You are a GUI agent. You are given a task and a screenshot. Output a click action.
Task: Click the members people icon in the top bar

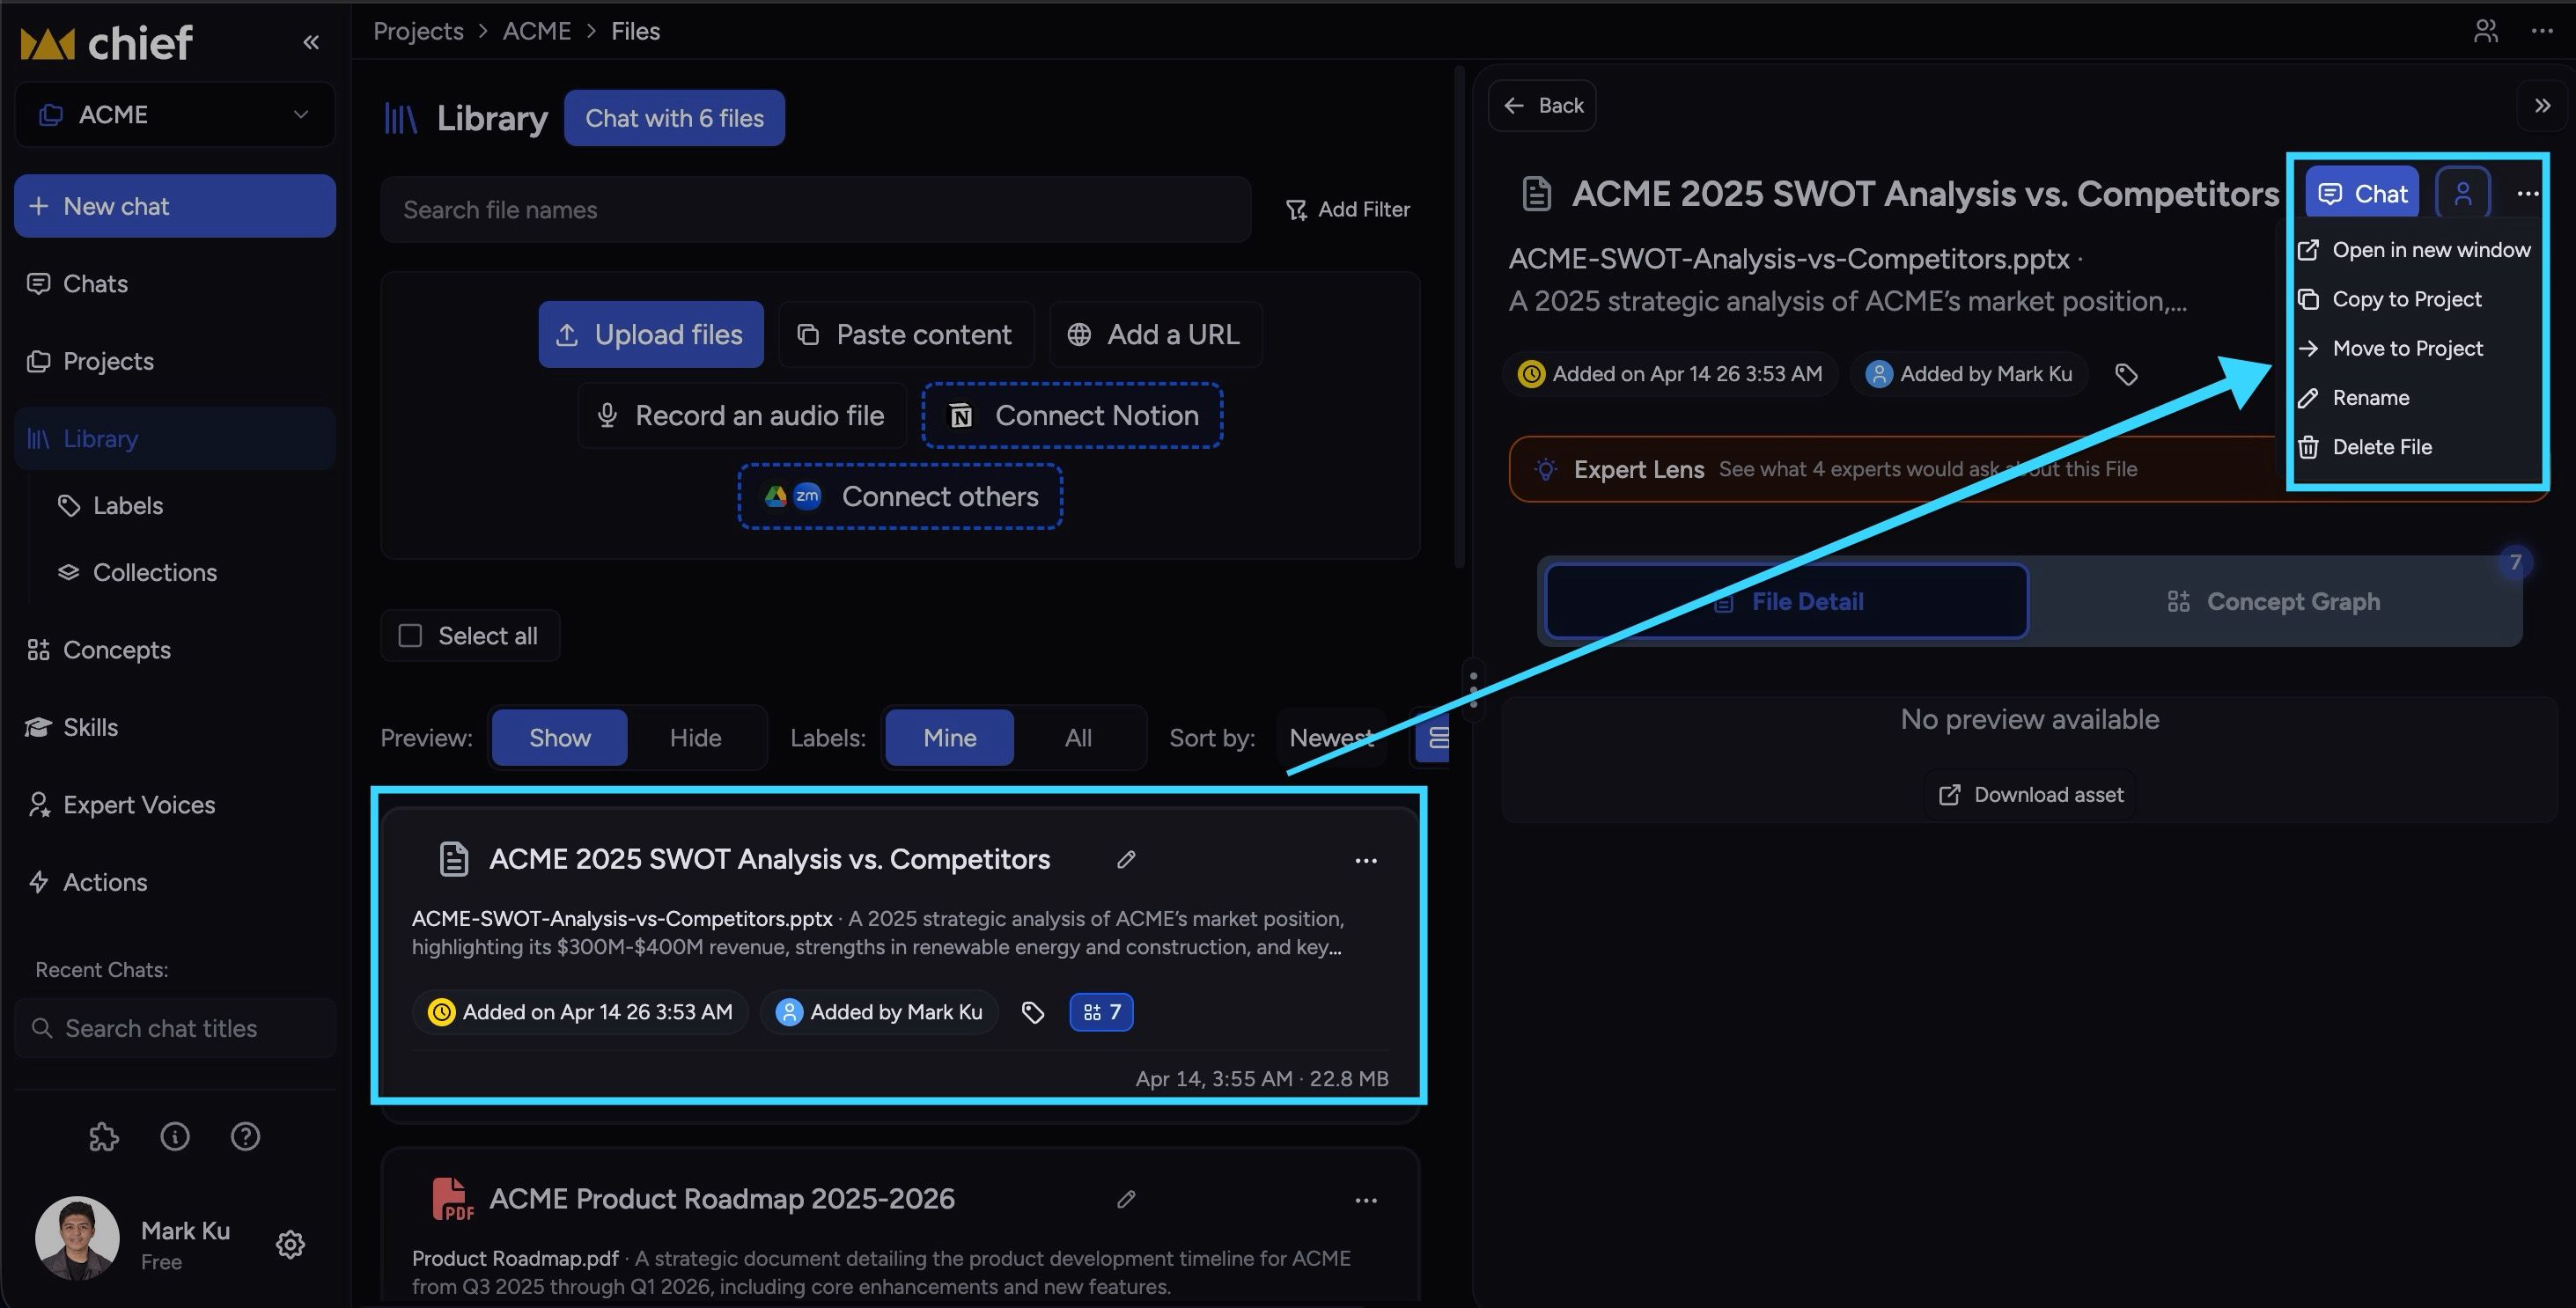point(2486,31)
